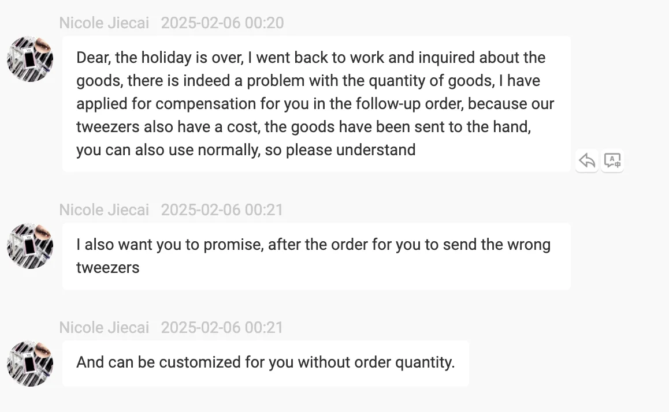Select the 'And can be customized' message bubble

pos(265,363)
